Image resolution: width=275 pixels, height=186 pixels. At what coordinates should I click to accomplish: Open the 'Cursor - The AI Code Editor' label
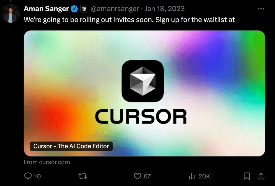click(x=71, y=146)
